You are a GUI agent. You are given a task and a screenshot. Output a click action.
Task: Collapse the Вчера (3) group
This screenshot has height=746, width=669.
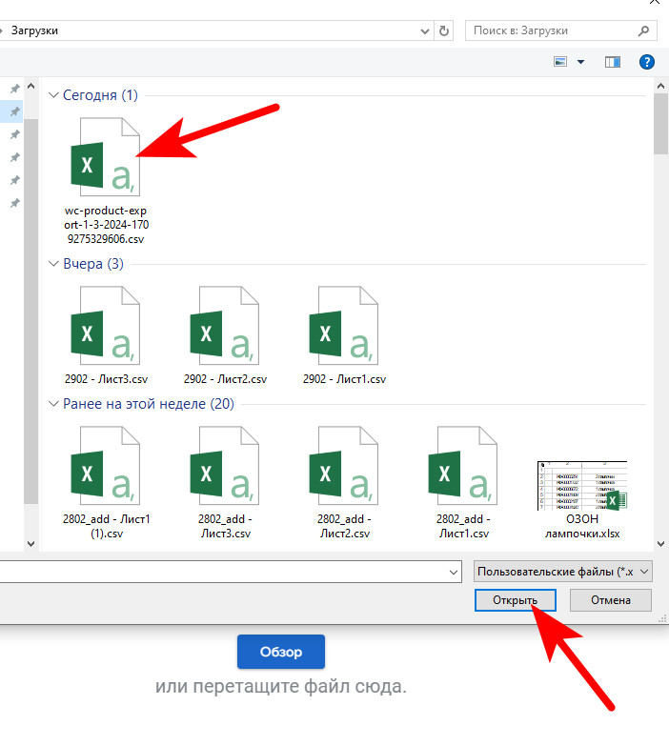tap(53, 264)
